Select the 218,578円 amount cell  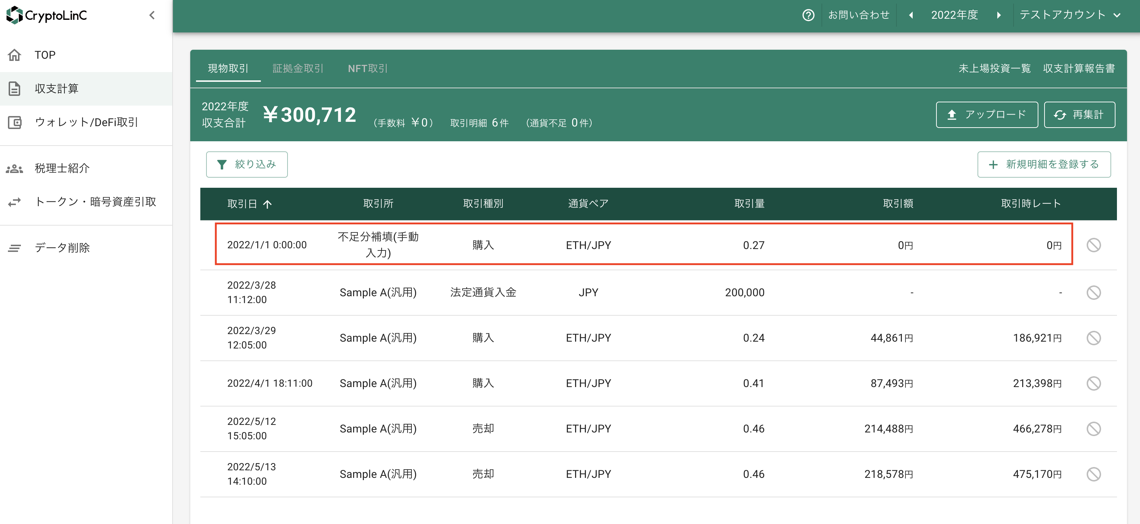(889, 474)
